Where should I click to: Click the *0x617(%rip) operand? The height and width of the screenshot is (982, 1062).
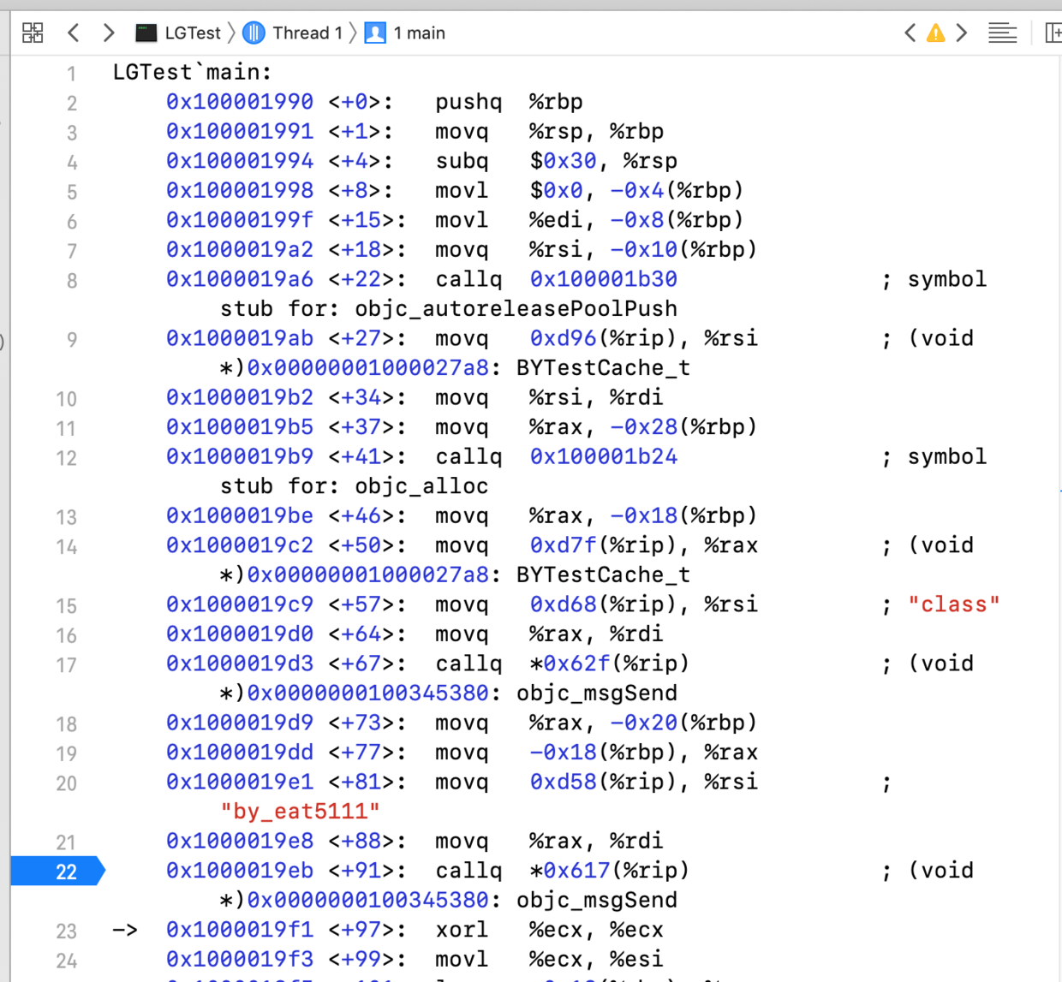tap(609, 871)
